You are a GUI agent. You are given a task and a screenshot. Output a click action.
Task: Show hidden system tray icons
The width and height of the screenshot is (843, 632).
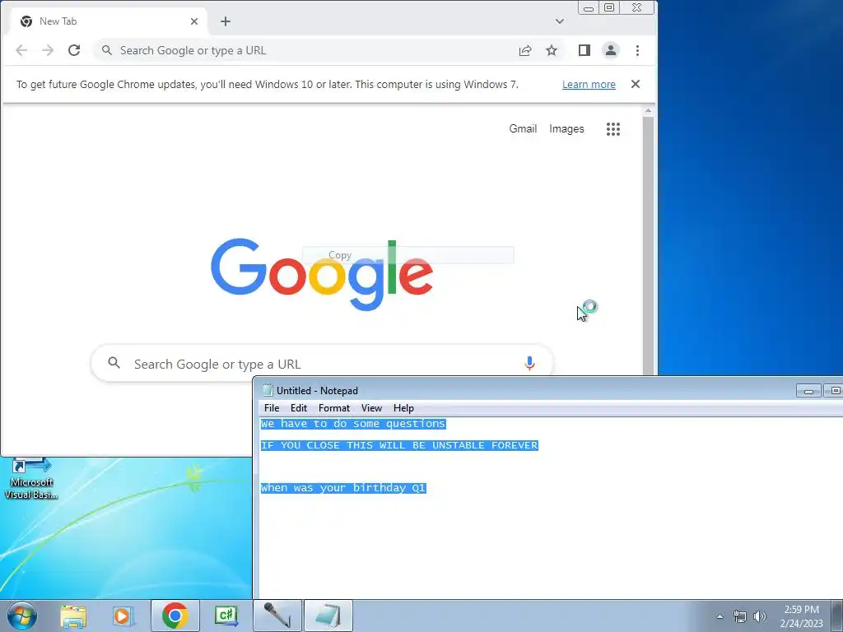[x=720, y=616]
